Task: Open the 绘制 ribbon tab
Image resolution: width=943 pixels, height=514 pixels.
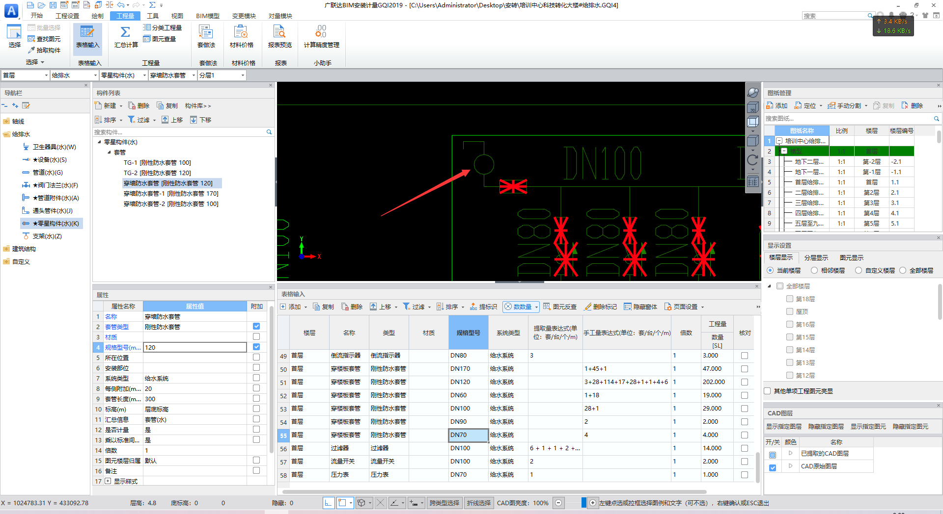Action: pos(97,16)
